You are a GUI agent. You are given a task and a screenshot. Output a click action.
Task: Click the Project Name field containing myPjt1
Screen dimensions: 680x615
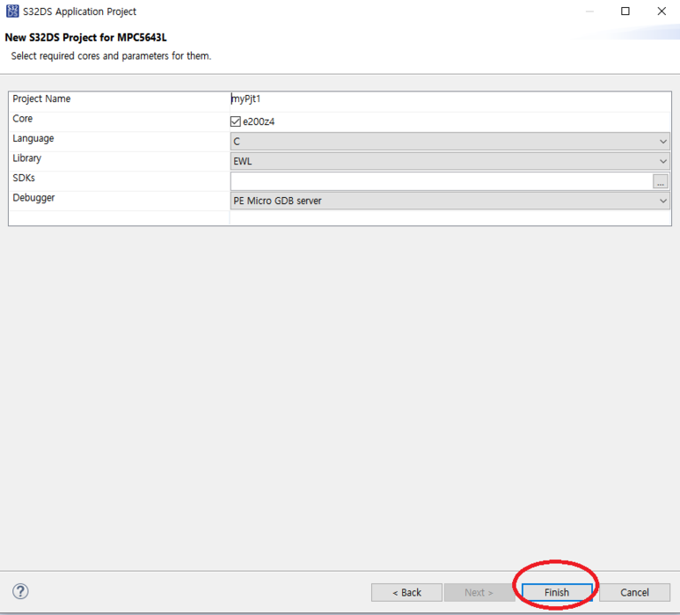[x=450, y=99]
